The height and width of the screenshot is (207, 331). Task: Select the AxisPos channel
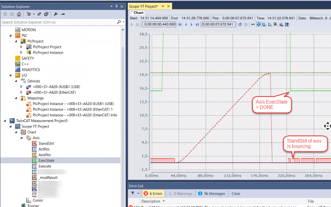[x=44, y=155]
